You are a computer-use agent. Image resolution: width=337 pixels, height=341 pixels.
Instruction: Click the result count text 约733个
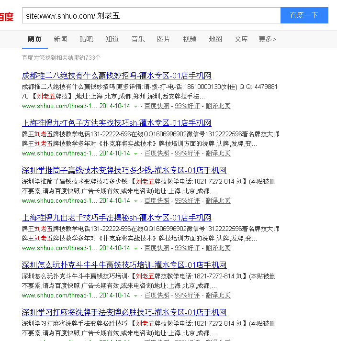[x=90, y=58]
